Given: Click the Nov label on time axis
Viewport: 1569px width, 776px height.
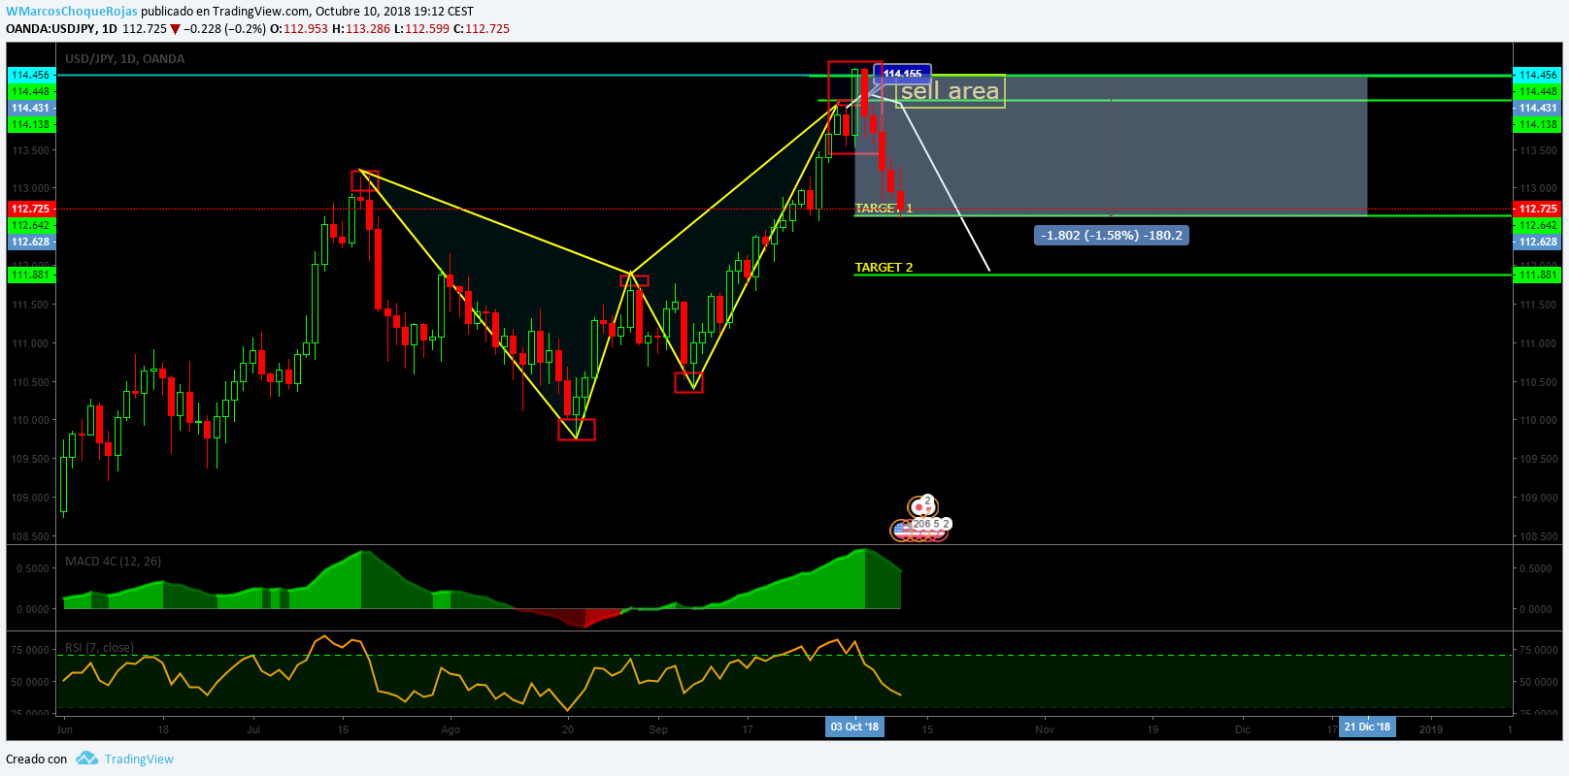Looking at the screenshot, I should click(1045, 729).
